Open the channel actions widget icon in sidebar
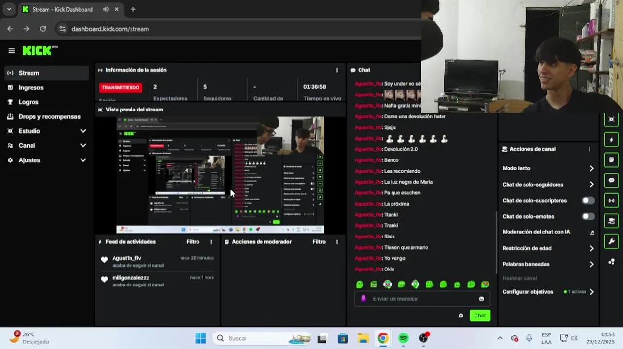623x349 pixels. click(x=611, y=221)
